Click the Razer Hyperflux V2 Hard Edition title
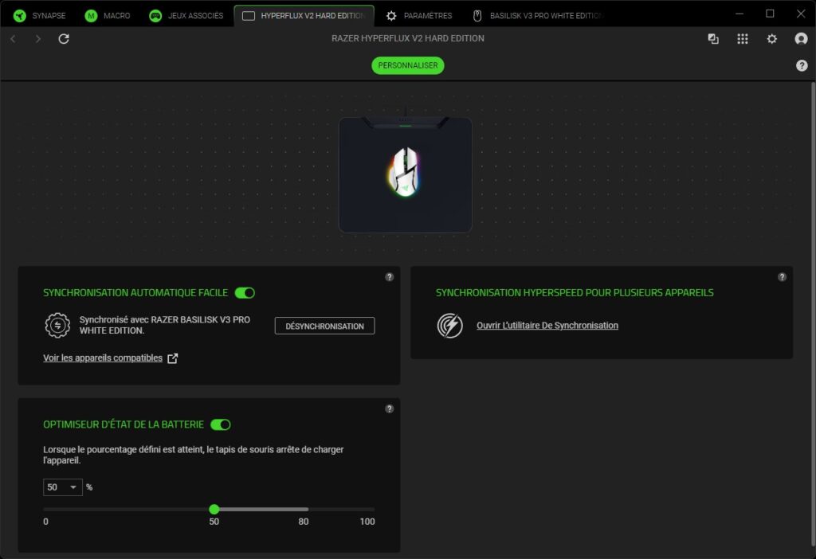This screenshot has height=559, width=816. pyautogui.click(x=408, y=38)
